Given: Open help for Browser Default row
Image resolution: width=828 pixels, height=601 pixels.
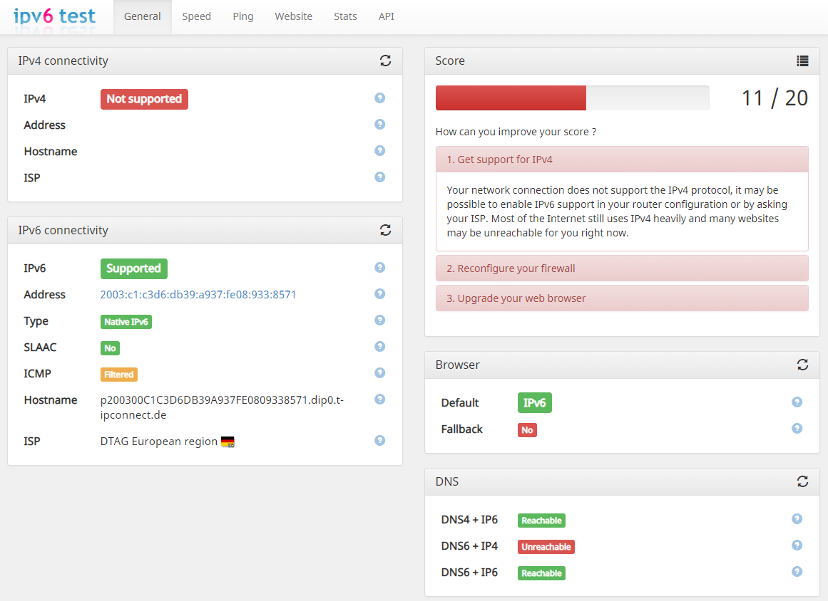Looking at the screenshot, I should tap(797, 402).
